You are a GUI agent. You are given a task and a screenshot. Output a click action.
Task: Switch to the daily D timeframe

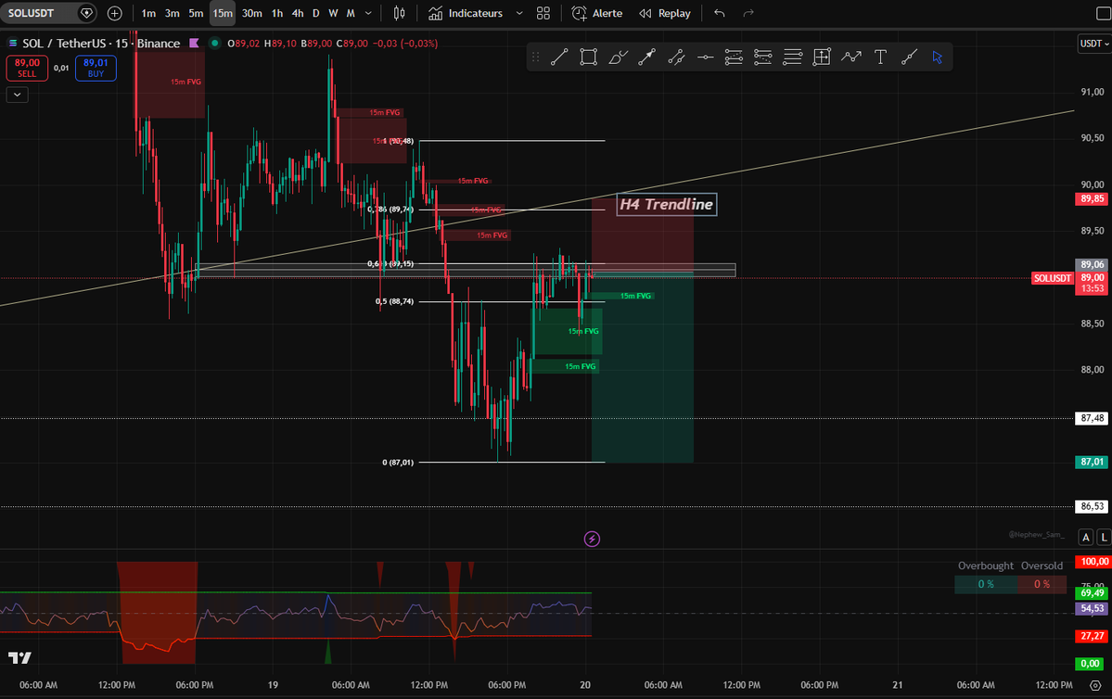point(315,14)
